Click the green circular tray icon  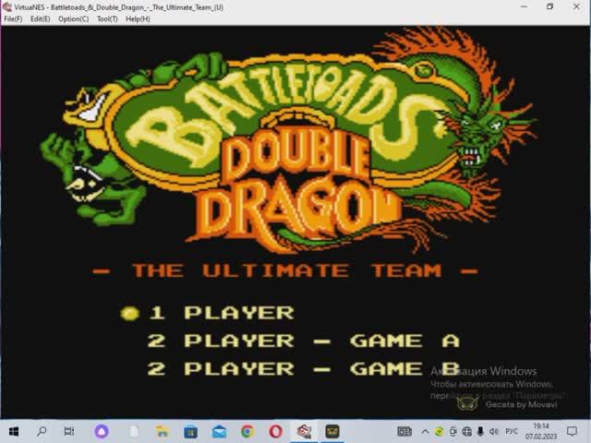439,431
